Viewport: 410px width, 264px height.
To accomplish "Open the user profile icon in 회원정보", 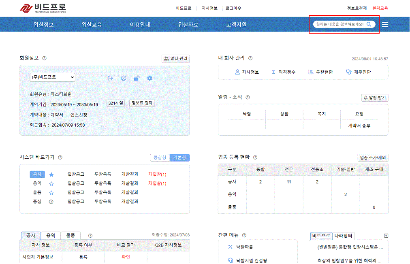I will [124, 78].
